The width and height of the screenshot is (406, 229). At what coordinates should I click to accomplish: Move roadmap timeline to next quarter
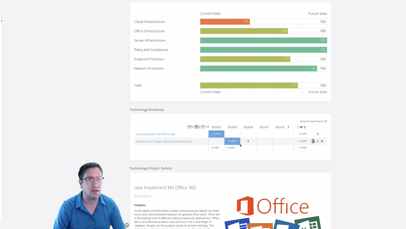point(288,127)
